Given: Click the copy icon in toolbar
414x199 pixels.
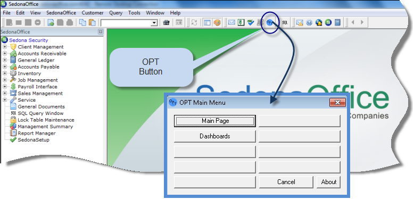Looking at the screenshot, I should (x=83, y=23).
